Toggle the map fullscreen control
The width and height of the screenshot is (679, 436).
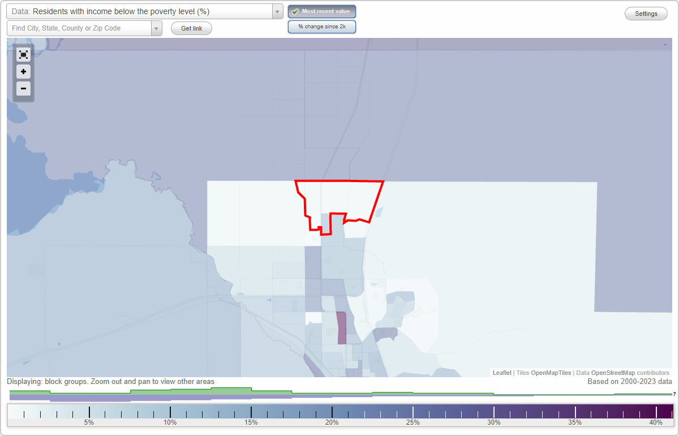point(23,54)
